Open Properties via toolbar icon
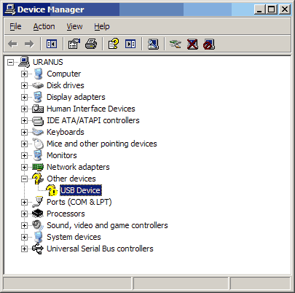295x293 pixels. pyautogui.click(x=74, y=44)
